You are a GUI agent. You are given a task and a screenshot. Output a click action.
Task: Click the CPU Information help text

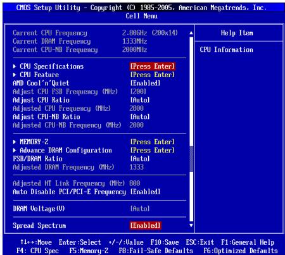[x=226, y=50]
